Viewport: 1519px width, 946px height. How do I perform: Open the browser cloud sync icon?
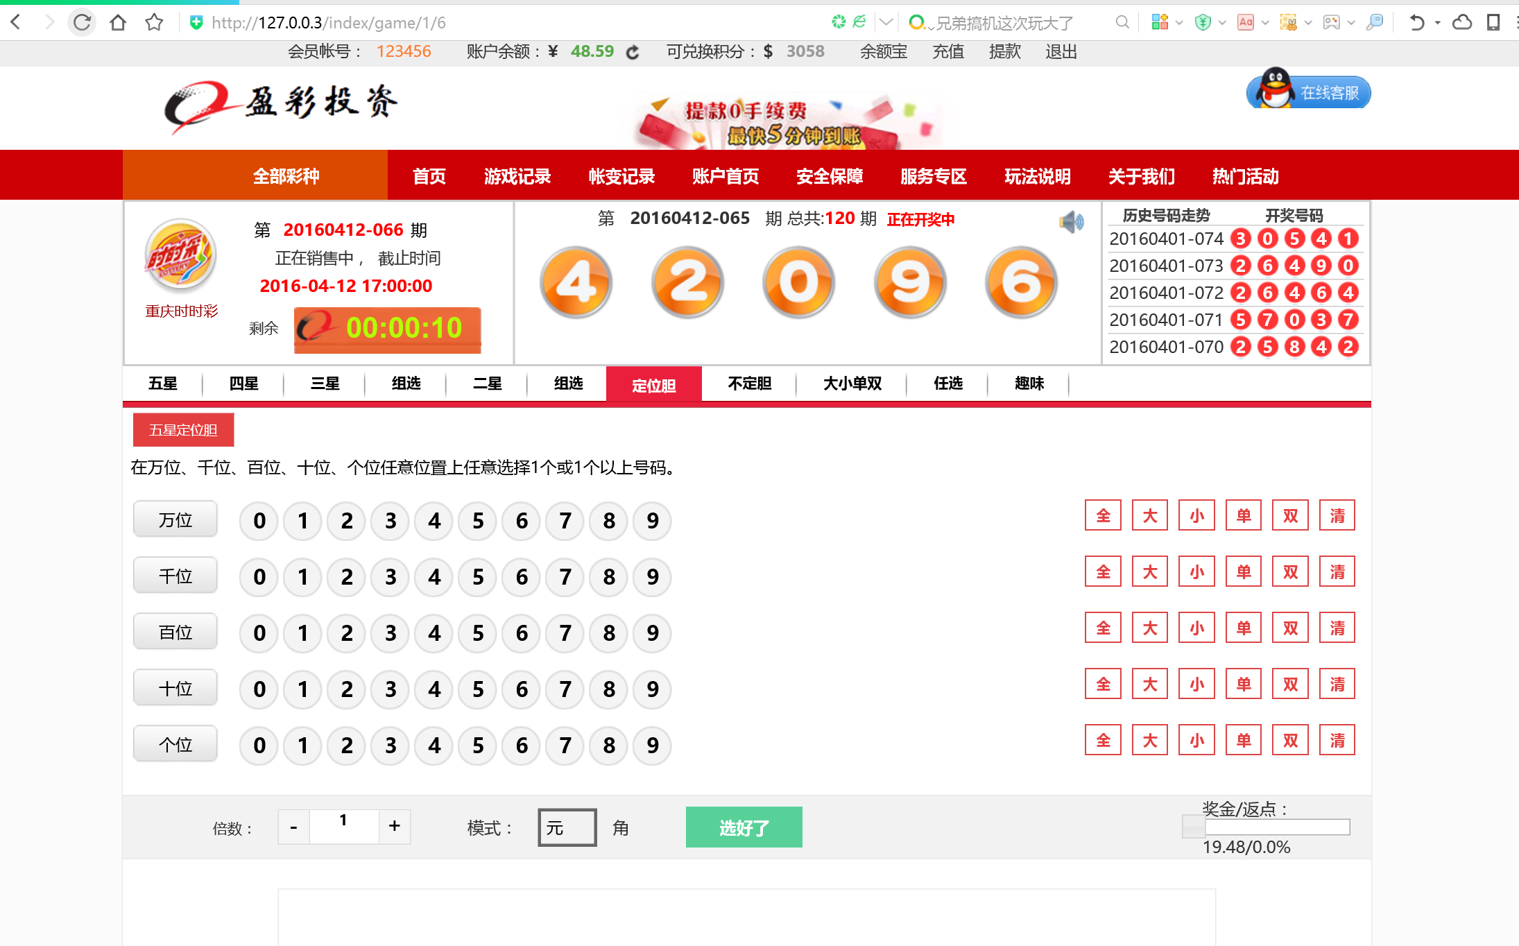pos(1461,22)
